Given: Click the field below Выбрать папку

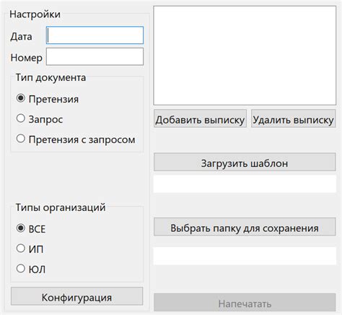Looking at the screenshot, I should (245, 256).
